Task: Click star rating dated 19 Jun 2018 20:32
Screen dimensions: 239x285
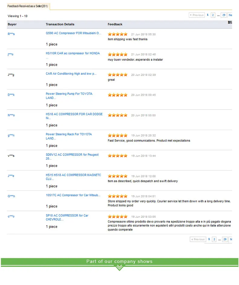Action: (x=118, y=136)
